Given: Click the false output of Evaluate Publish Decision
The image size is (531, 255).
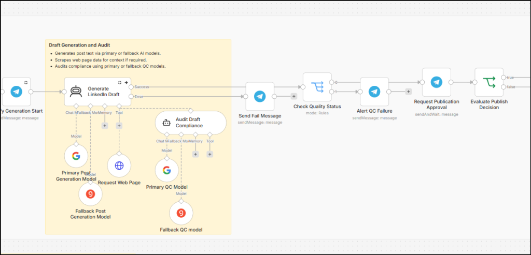Looking at the screenshot, I should tap(503, 87).
